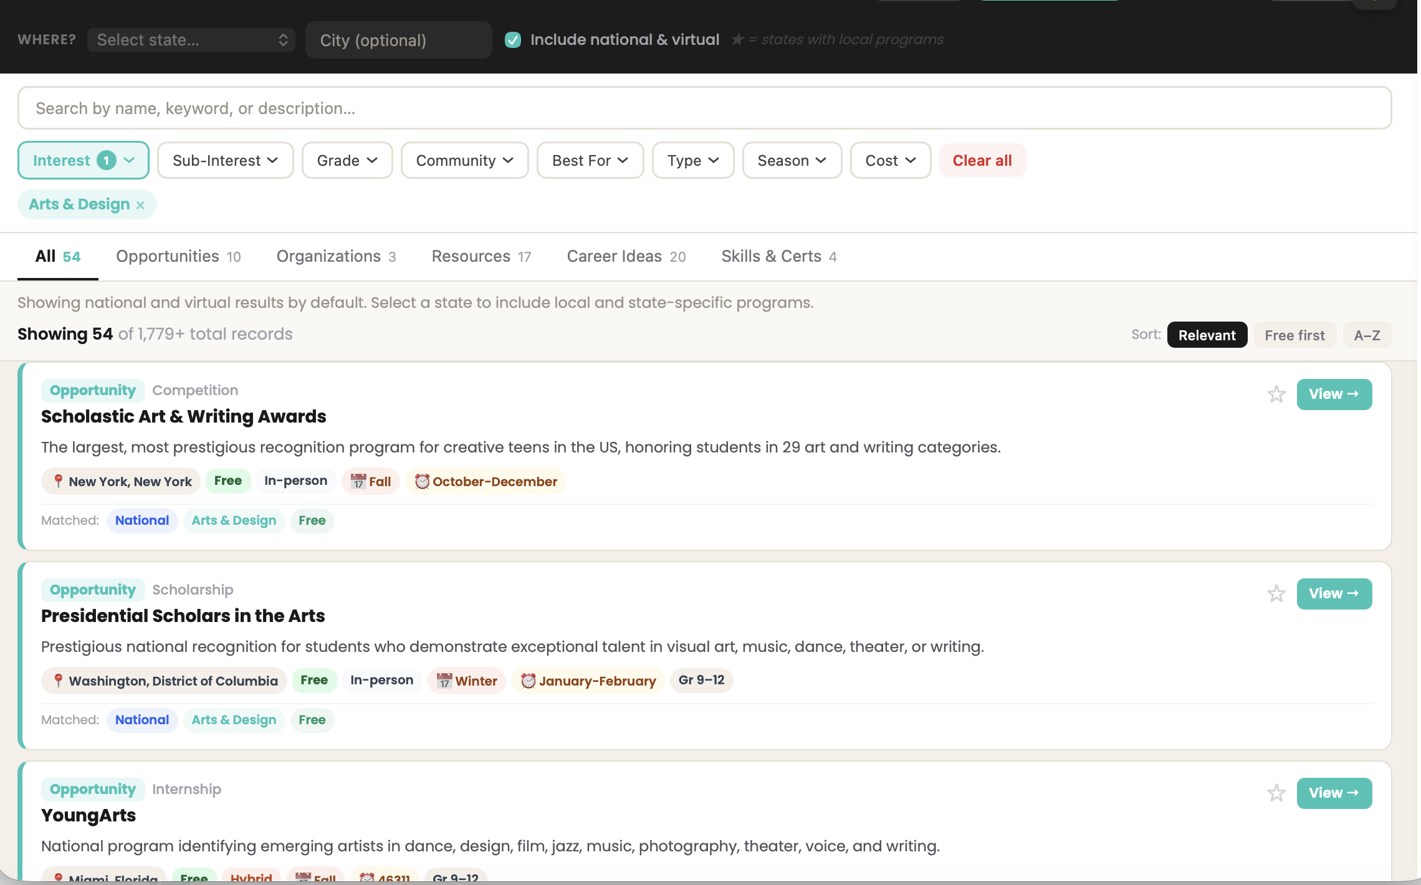The width and height of the screenshot is (1421, 885).
Task: Click the Winter season calendar tag
Action: coord(466,681)
